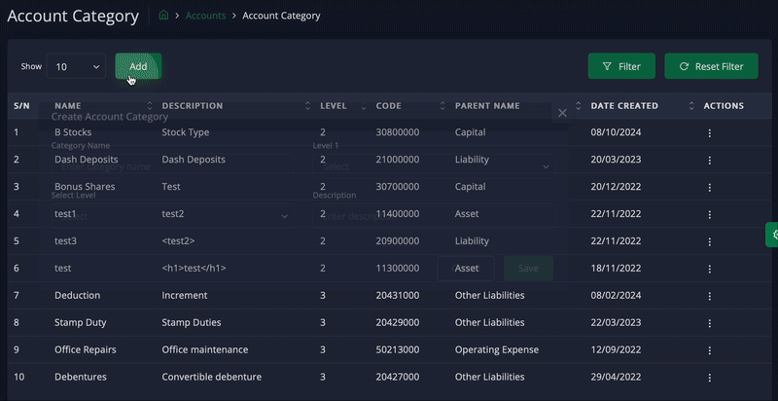Open actions menu for Debentures row

(709, 377)
